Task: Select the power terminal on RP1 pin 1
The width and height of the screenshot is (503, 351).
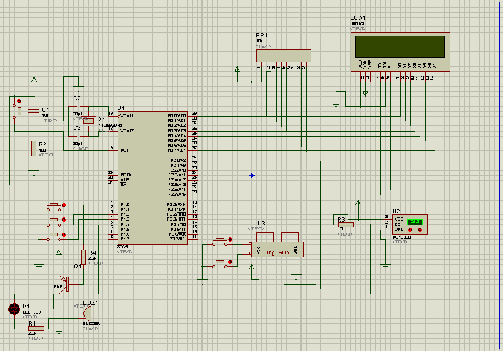Action: pos(237,69)
